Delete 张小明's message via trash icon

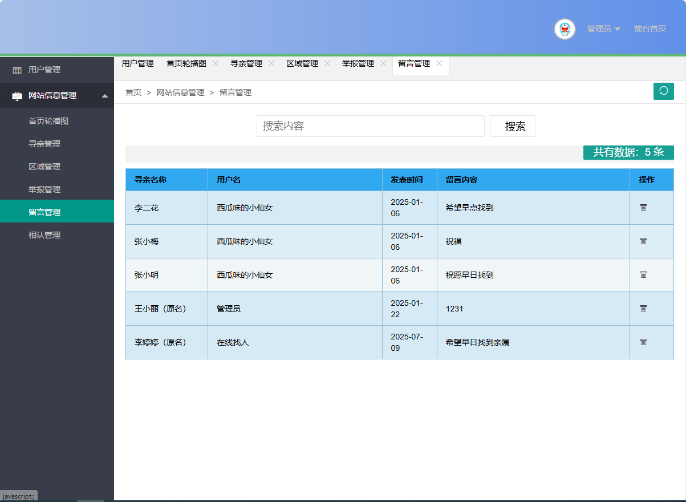(643, 275)
